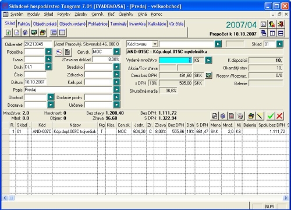
Task: Open the Popis lookup arrow
Action: pyautogui.click(x=116, y=89)
